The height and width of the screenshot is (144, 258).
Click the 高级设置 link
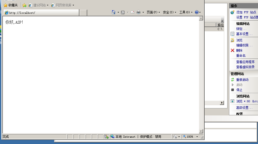click(x=244, y=108)
